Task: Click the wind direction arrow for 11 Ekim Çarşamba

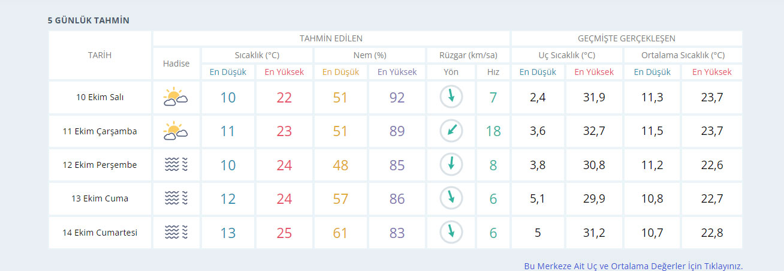Action: 451,131
